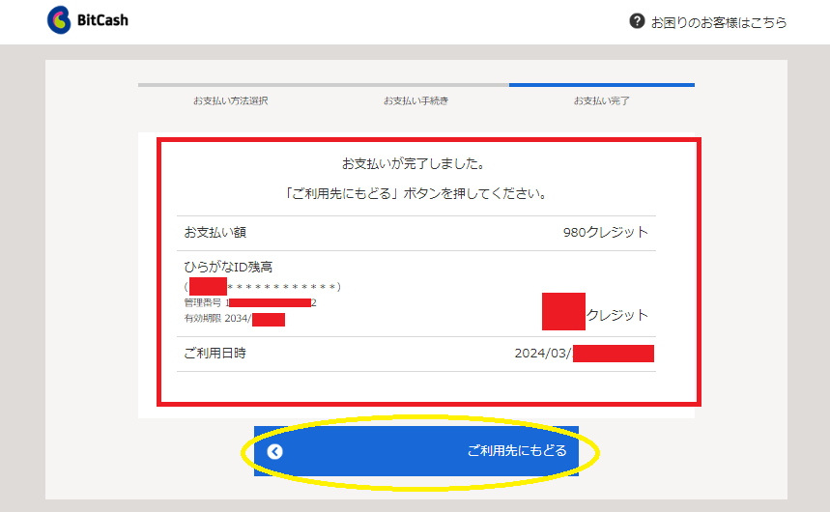Click the BitCash brand name text
The width and height of the screenshot is (830, 512).
tap(102, 20)
